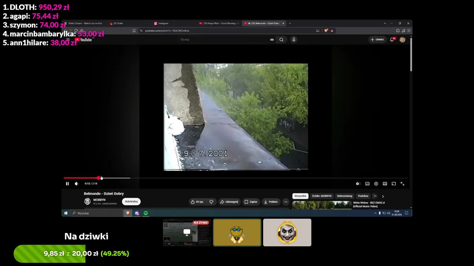Select the joker emoji scene thumbnail
The width and height of the screenshot is (474, 266).
point(287,232)
